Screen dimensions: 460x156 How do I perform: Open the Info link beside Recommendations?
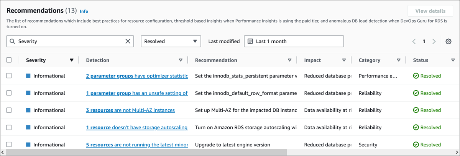point(84,11)
